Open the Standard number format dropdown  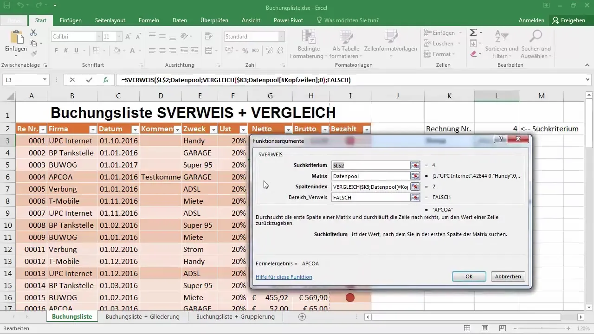point(281,37)
